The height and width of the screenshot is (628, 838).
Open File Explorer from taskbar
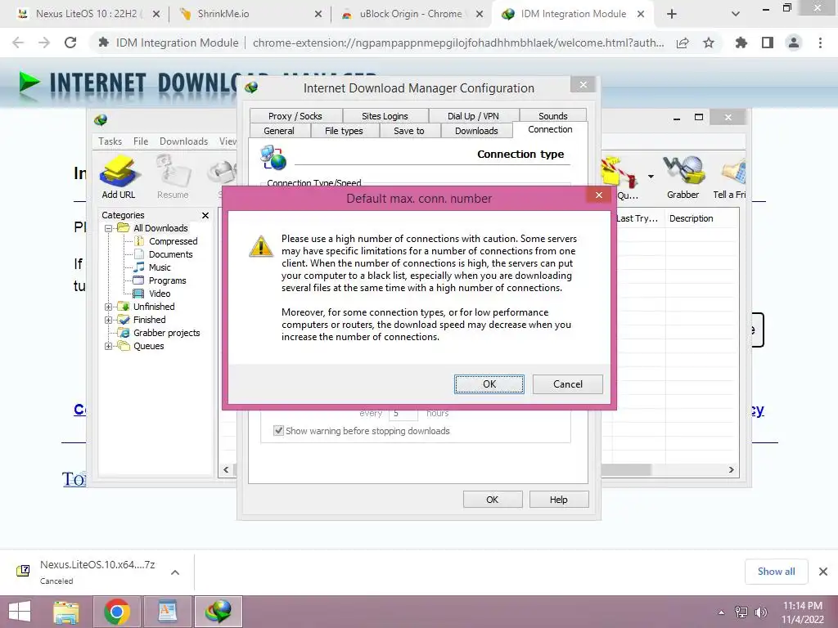point(66,612)
